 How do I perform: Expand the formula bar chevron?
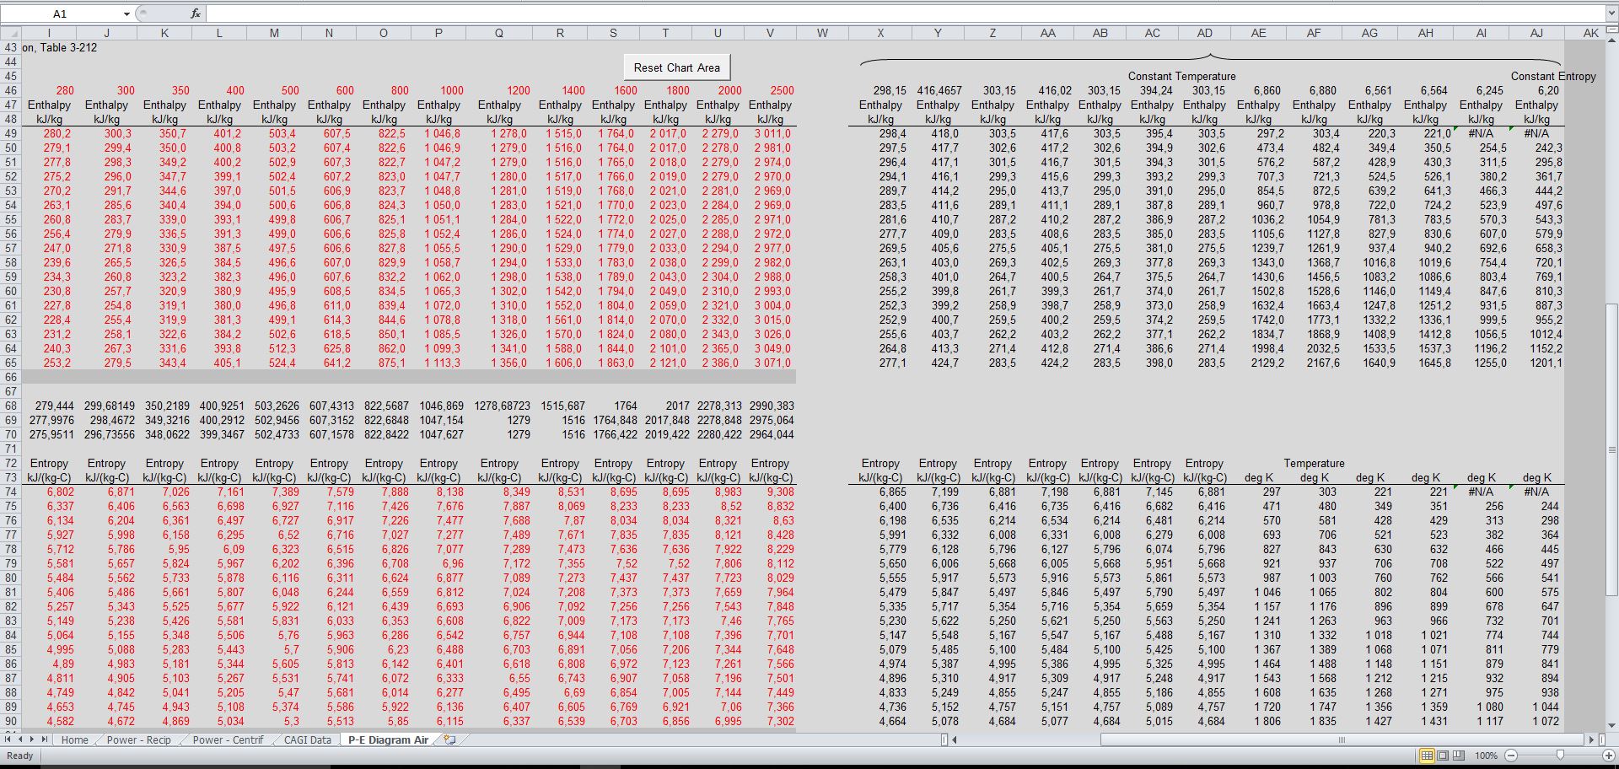coord(1611,13)
